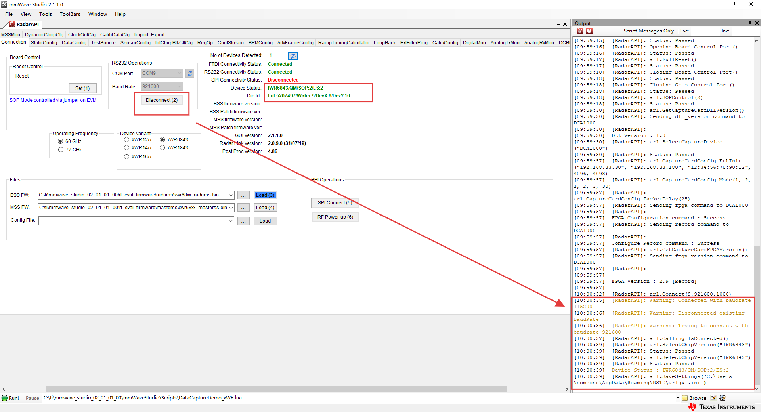Close the Output panel
This screenshot has height=412, width=761.
pyautogui.click(x=757, y=23)
